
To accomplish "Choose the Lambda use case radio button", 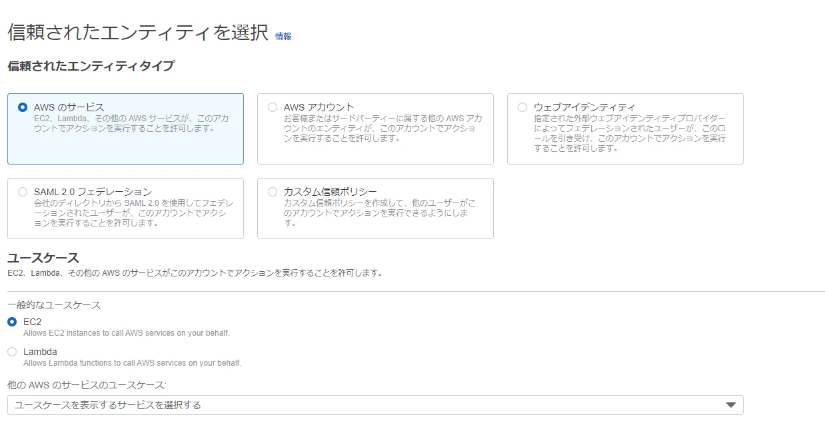I will (x=12, y=352).
